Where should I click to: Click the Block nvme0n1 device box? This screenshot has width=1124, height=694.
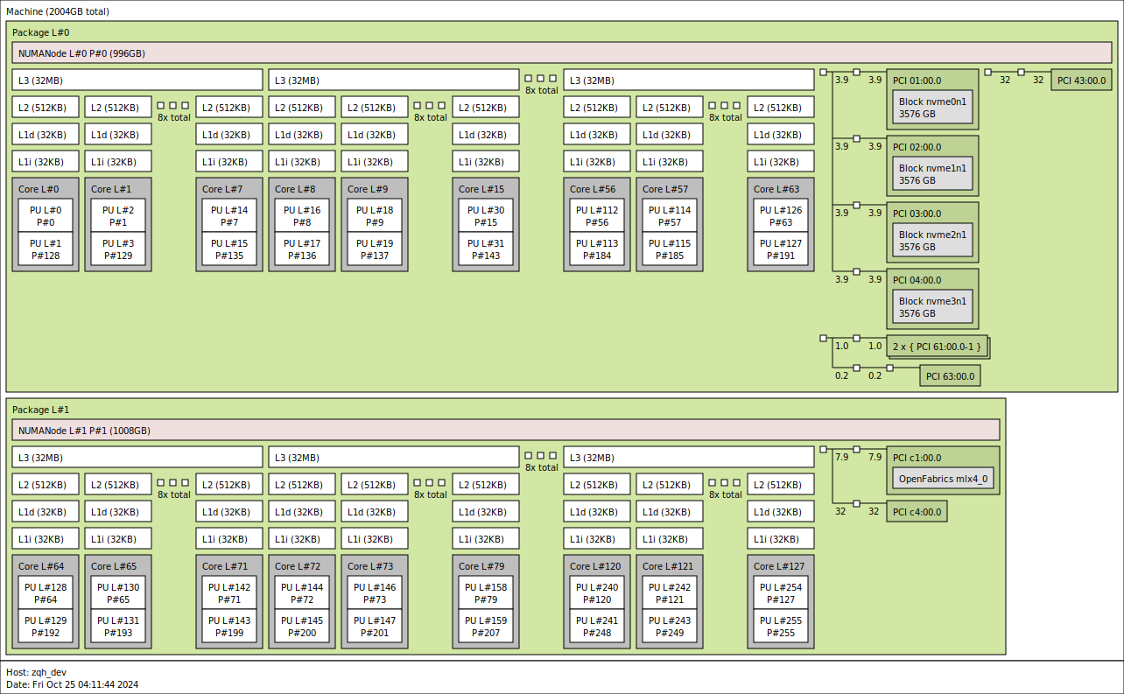tap(932, 108)
